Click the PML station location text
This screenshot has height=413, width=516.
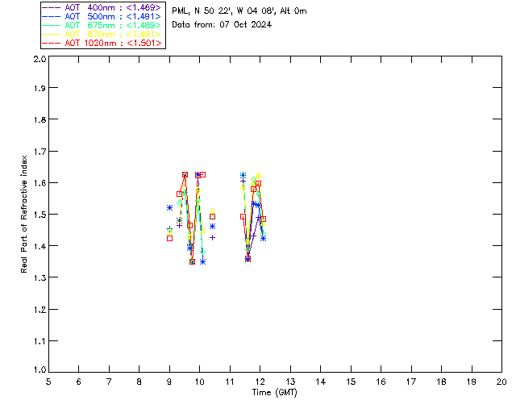[239, 11]
